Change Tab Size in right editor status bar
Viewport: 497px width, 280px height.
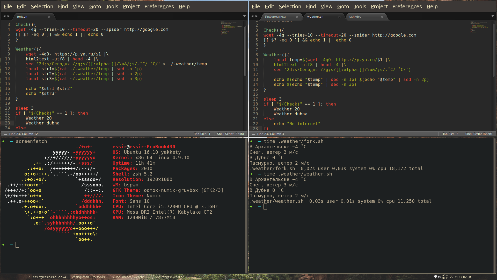[450, 134]
